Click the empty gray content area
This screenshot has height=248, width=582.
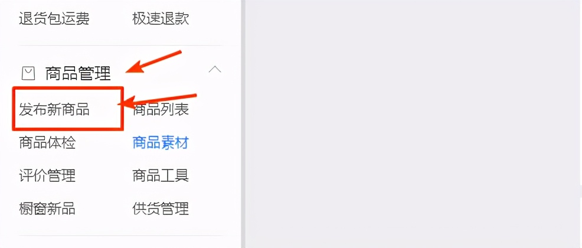point(414,124)
